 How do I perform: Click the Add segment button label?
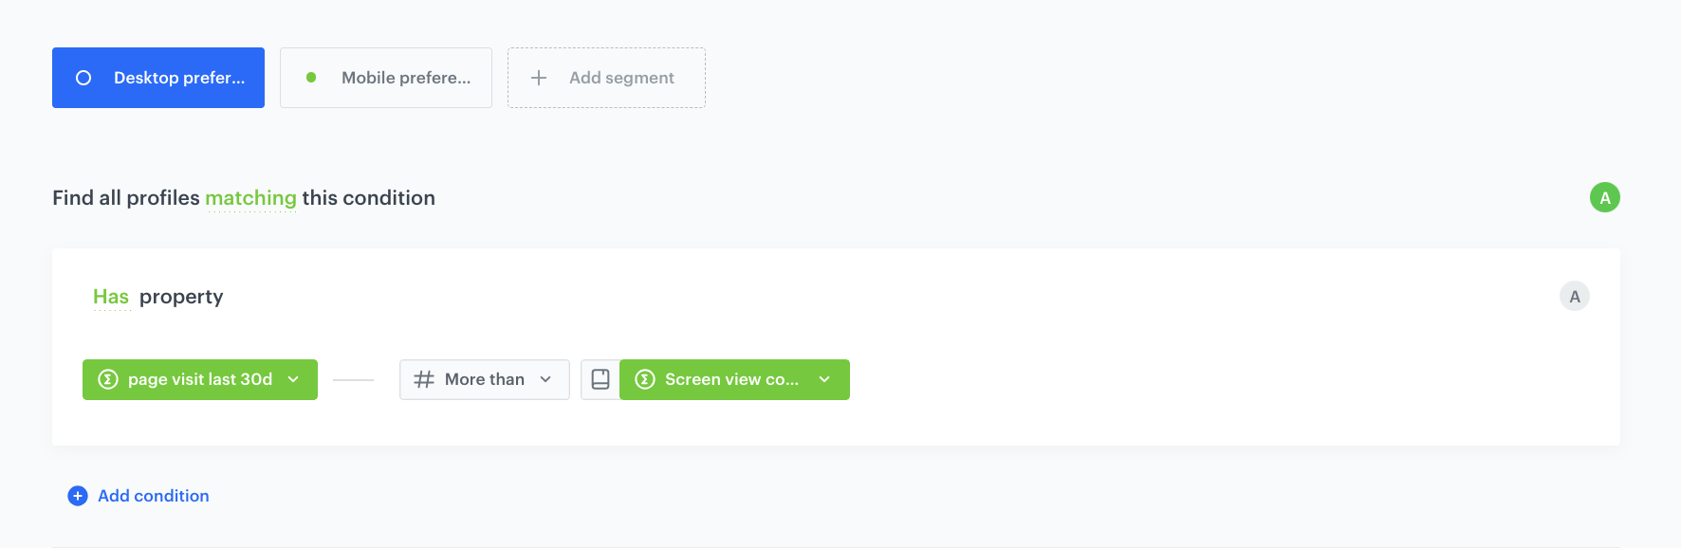621,78
